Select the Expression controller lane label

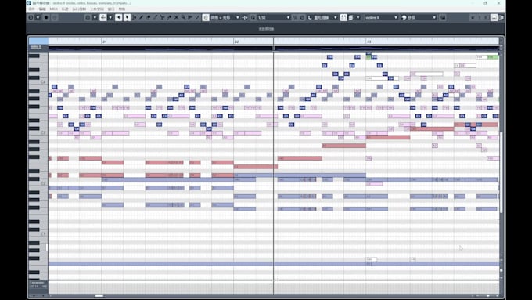(x=37, y=283)
